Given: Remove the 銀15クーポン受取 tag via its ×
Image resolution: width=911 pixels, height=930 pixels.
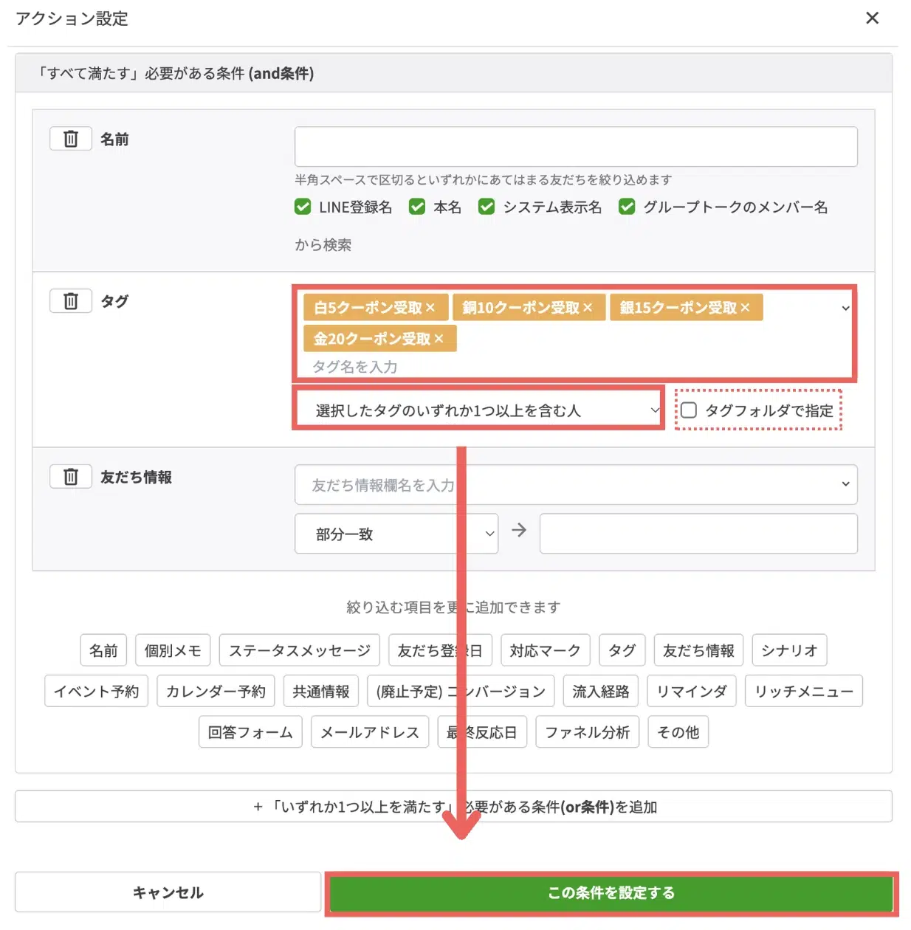Looking at the screenshot, I should 745,308.
